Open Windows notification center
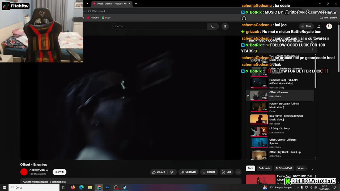The height and width of the screenshot is (191, 340). 334,188
